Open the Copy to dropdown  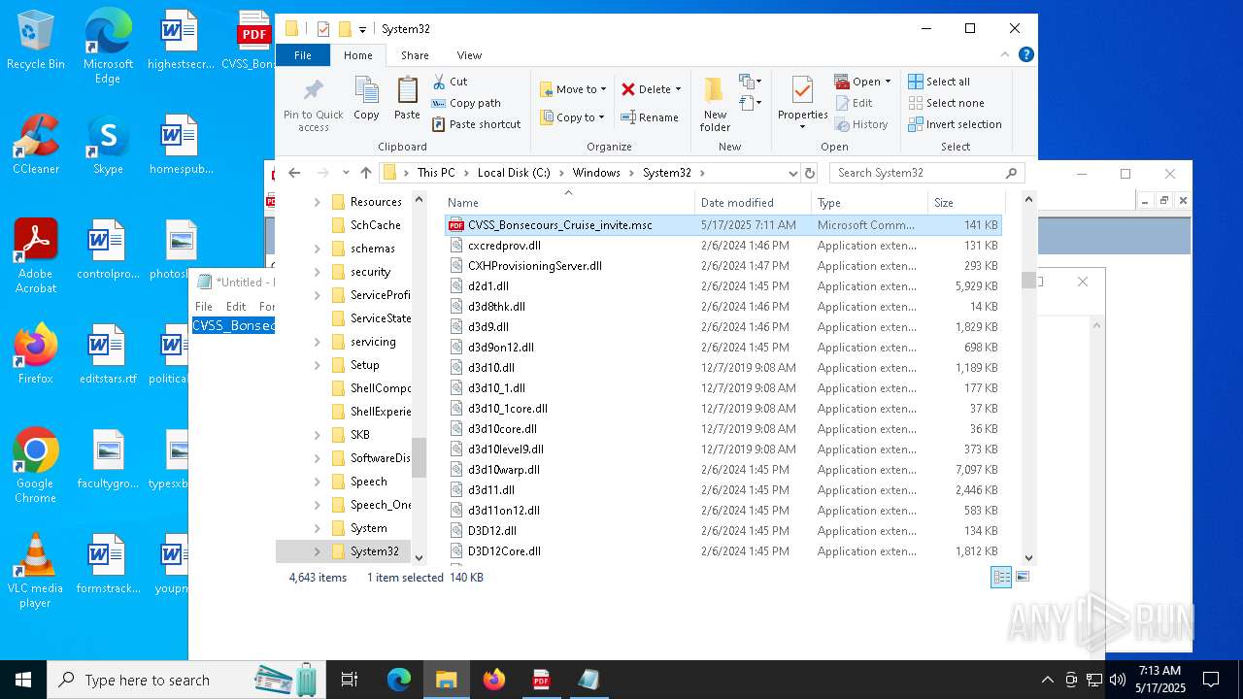click(573, 117)
